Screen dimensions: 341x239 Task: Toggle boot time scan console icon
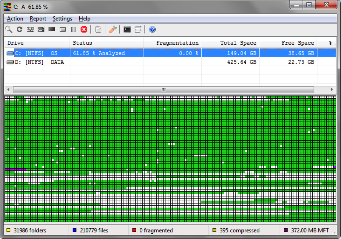coord(127,29)
